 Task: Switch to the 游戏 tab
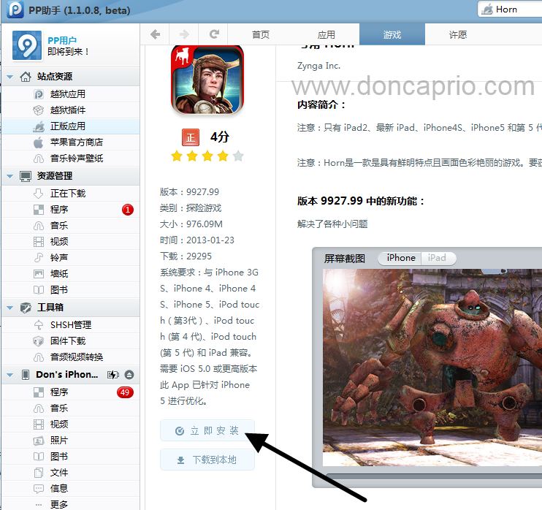392,34
